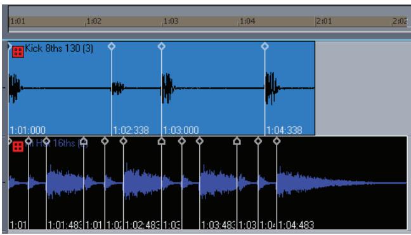Select the kick diamond marker at 1:02:338
411x235 pixels.
[x=112, y=46]
